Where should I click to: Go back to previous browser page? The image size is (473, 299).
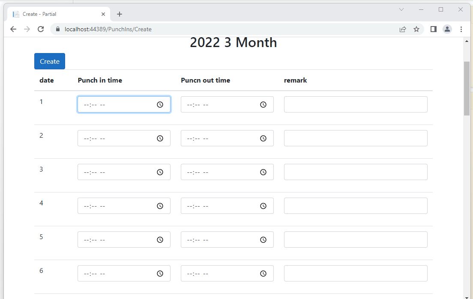(x=13, y=29)
